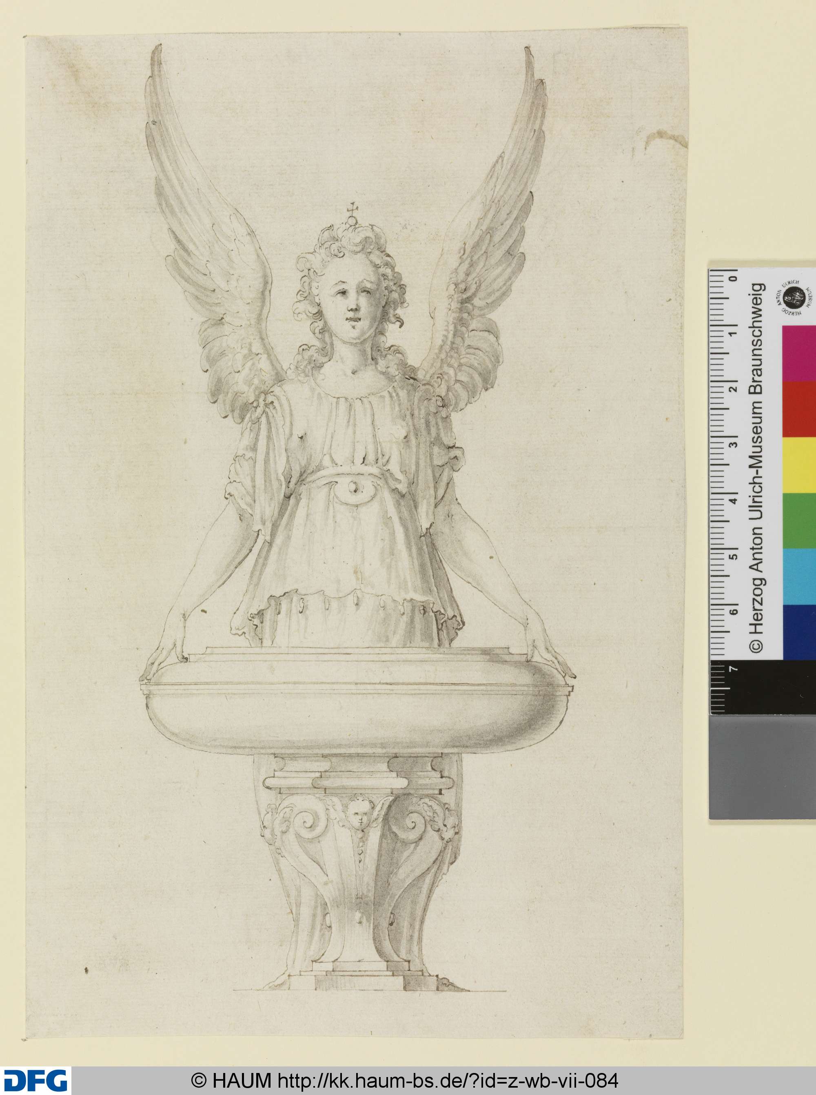The width and height of the screenshot is (816, 1095).
Task: Select the gray color patch
Action: coord(763,766)
